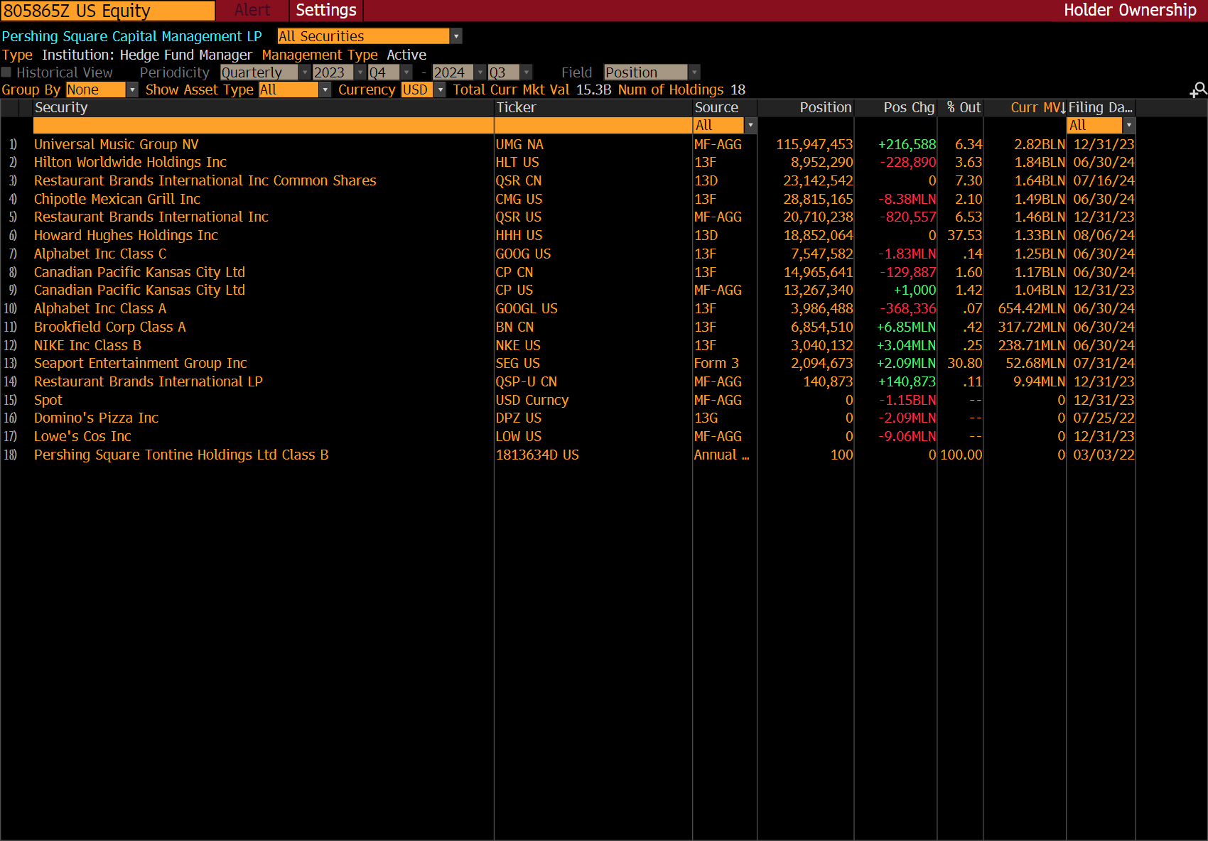Screen dimensions: 1208x841
Task: Click the 13G source cell
Action: [x=706, y=418]
